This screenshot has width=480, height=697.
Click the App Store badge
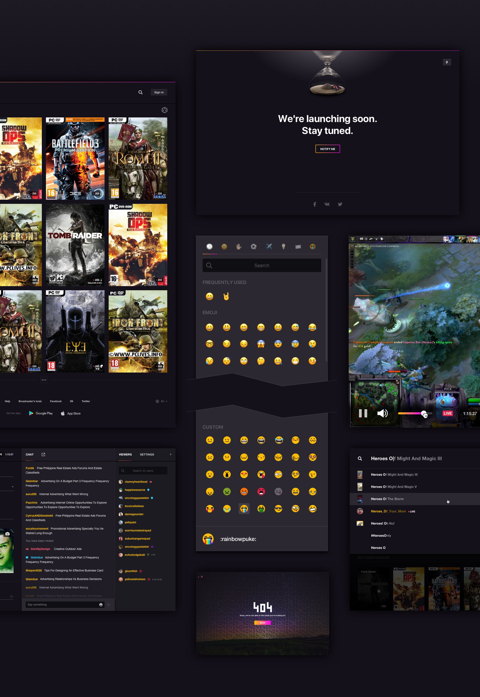[71, 413]
